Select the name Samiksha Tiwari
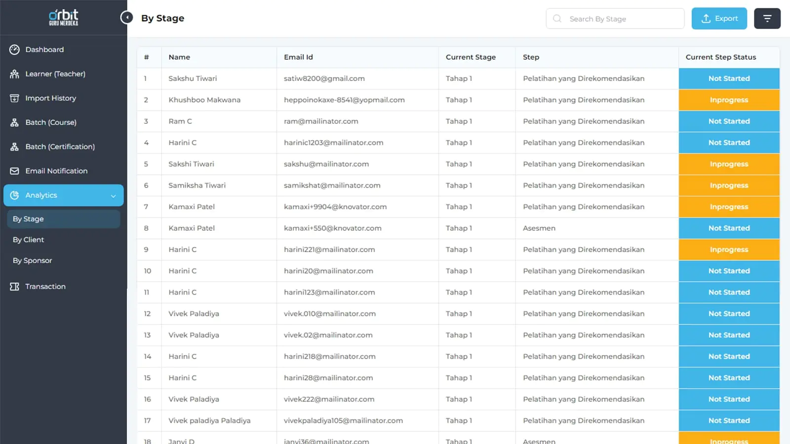This screenshot has height=444, width=790. 197,185
